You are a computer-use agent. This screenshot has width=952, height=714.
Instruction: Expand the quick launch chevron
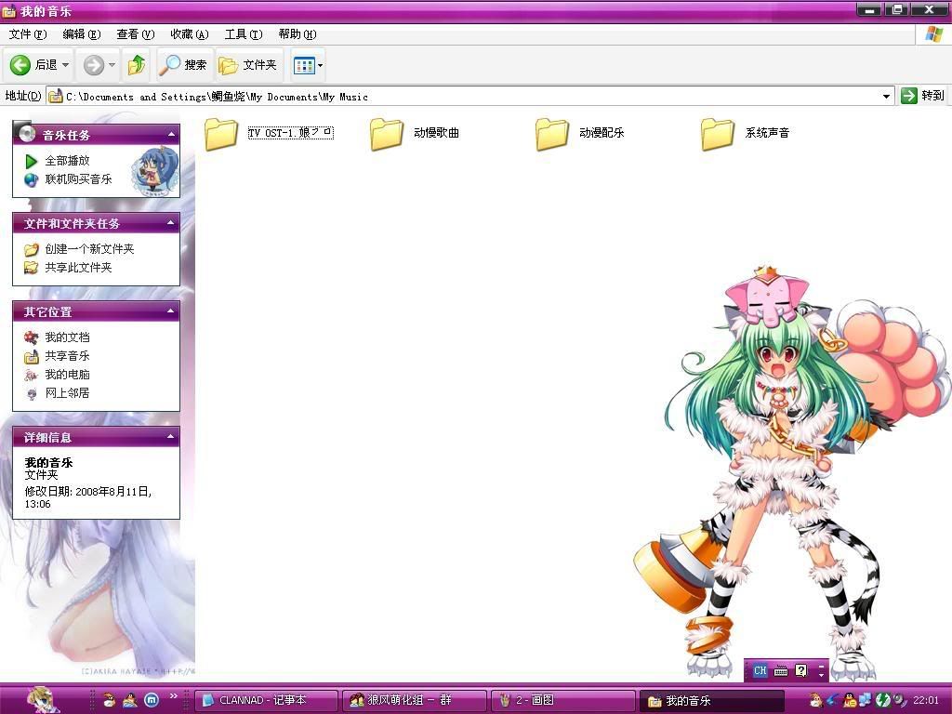[173, 695]
